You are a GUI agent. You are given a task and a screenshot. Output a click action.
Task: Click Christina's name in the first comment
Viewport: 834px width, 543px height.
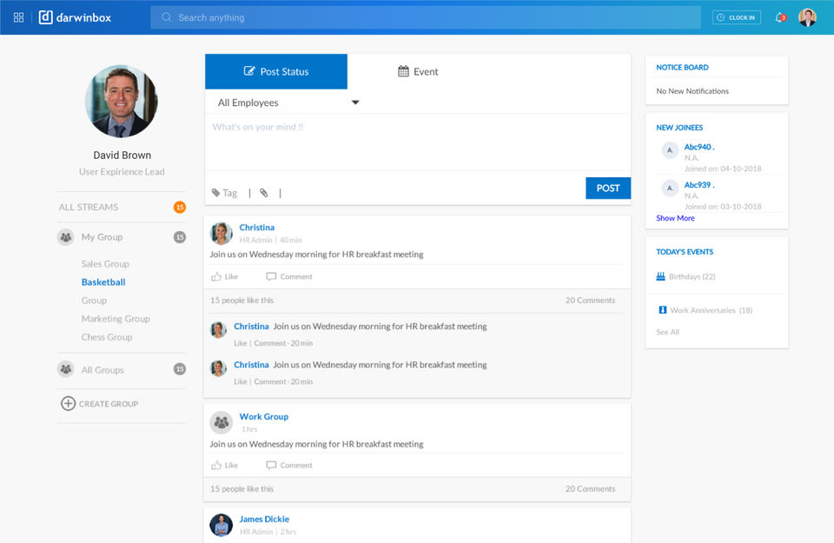tap(251, 326)
